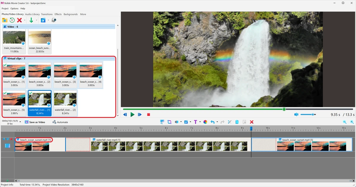Viewport: 356px width, 187px height.
Task: Select the Crop tool on timeline toolbar
Action: click(x=169, y=122)
